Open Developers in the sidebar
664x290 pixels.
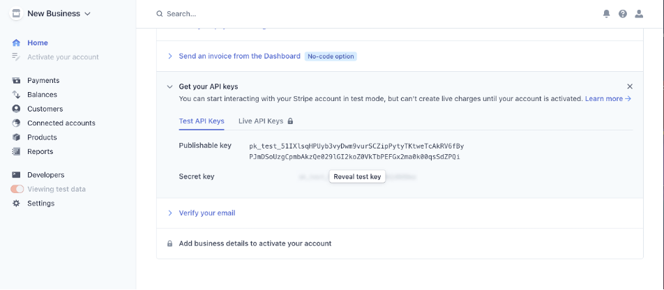click(x=46, y=175)
